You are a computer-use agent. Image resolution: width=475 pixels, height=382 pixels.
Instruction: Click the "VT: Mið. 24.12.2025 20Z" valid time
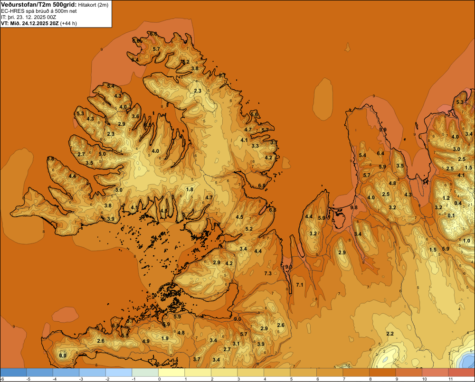pos(30,23)
